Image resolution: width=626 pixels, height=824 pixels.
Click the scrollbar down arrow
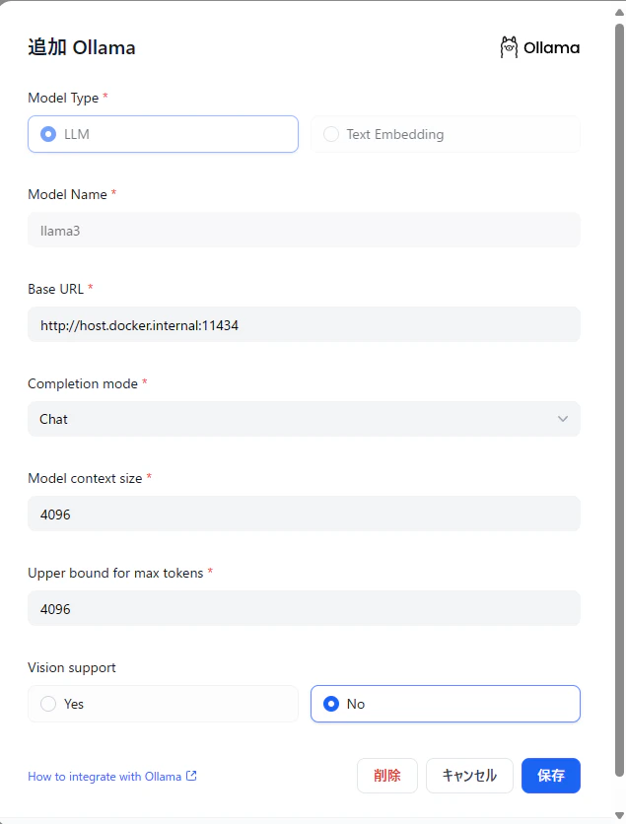(620, 815)
